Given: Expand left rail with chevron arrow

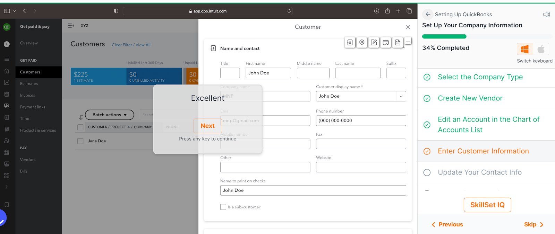Looking at the screenshot, I should [x=7, y=187].
